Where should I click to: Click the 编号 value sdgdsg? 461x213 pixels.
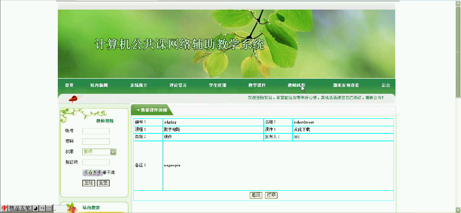[x=170, y=122]
